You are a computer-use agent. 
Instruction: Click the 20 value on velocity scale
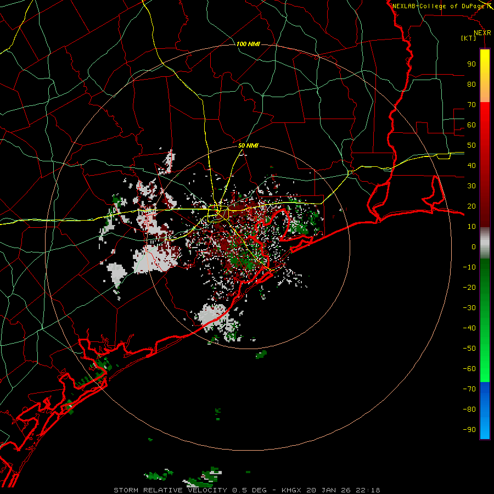(471, 206)
